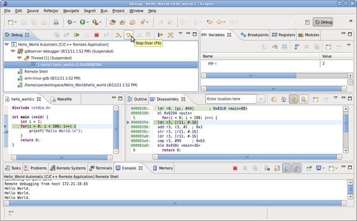Toggle Scroll Lock in Console view

tap(277, 168)
